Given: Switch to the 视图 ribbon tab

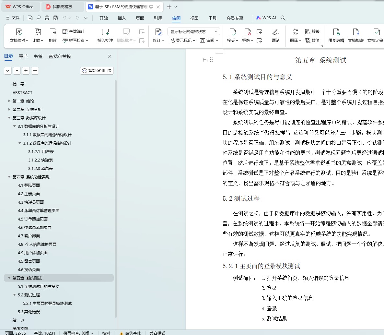Looking at the screenshot, I should pos(194,18).
